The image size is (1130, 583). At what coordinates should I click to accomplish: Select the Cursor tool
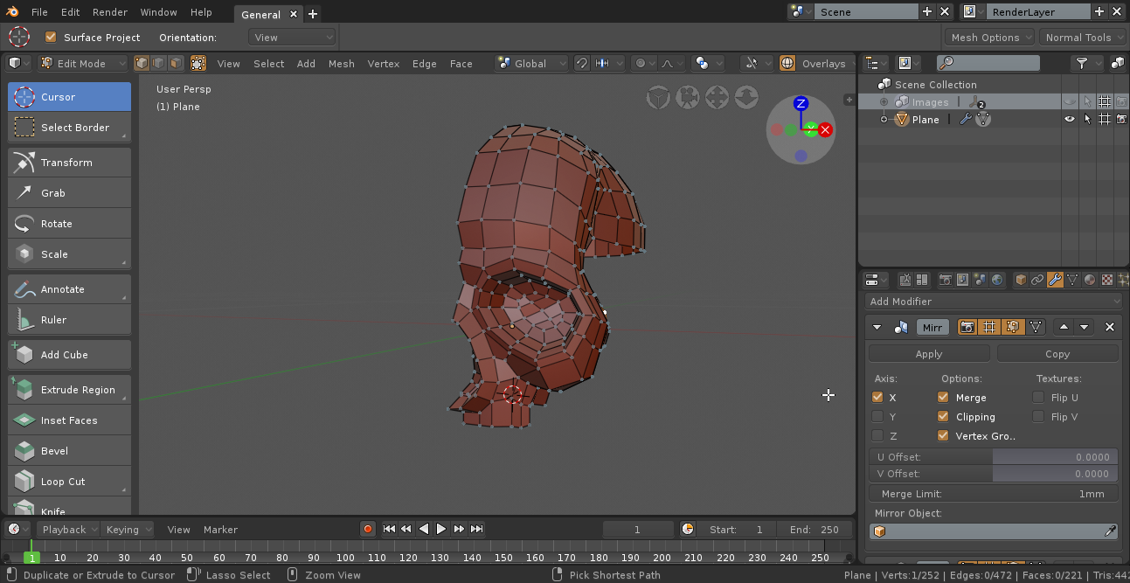coord(69,97)
